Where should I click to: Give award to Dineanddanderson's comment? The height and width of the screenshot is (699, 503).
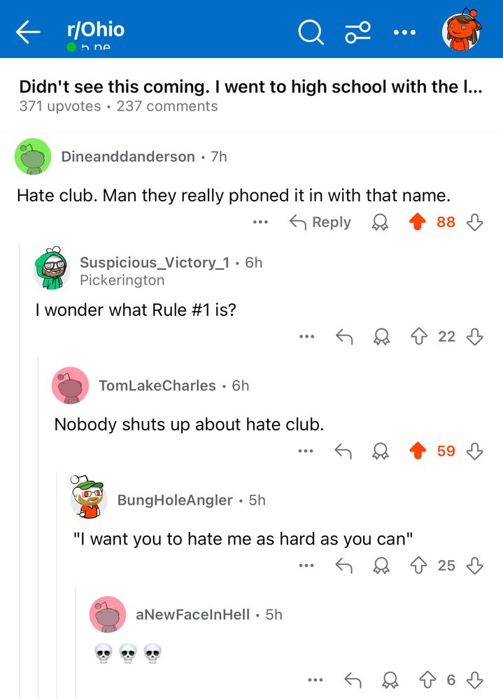click(381, 222)
